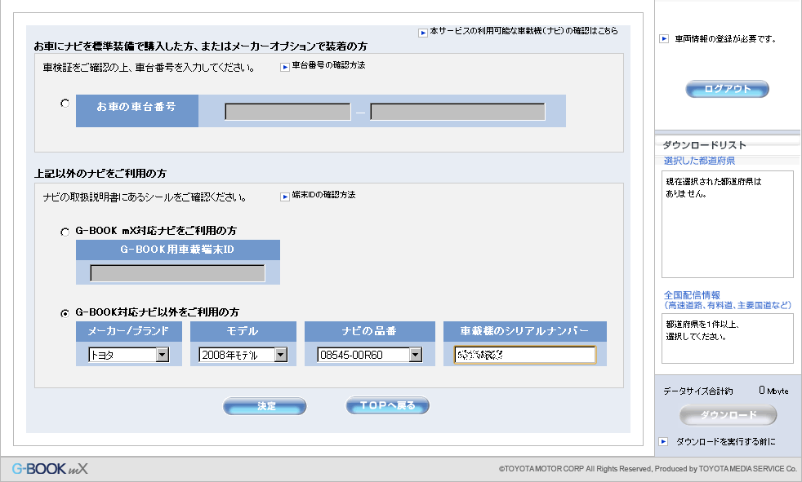Open the 車台番号の確認方法 link
The image size is (802, 482).
pyautogui.click(x=328, y=65)
